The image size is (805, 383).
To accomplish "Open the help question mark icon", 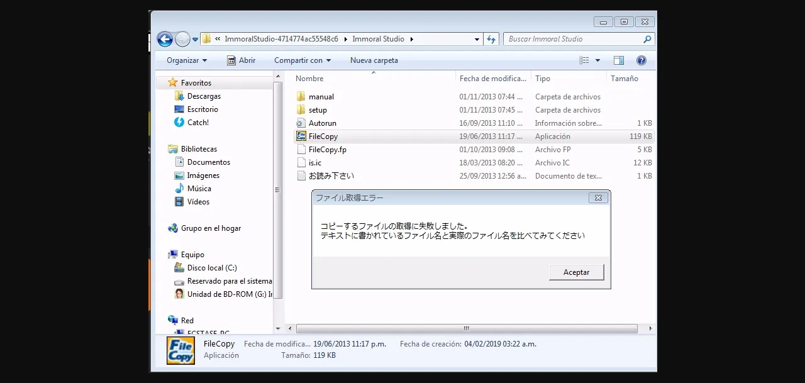I will 641,60.
